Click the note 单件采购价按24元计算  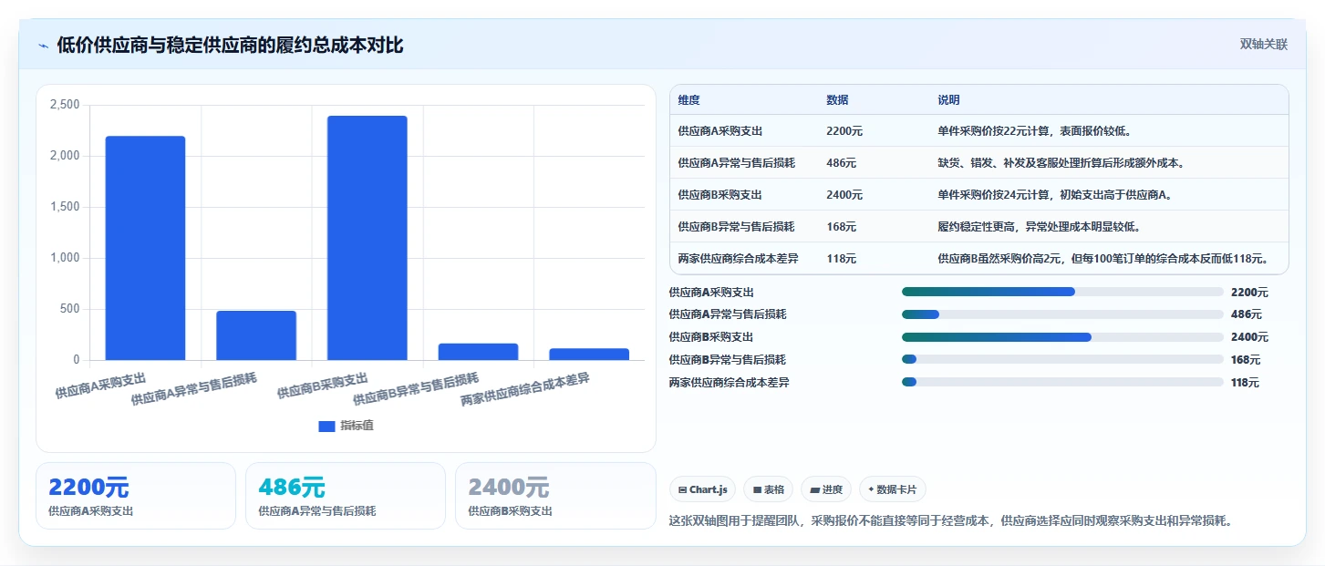click(1054, 195)
